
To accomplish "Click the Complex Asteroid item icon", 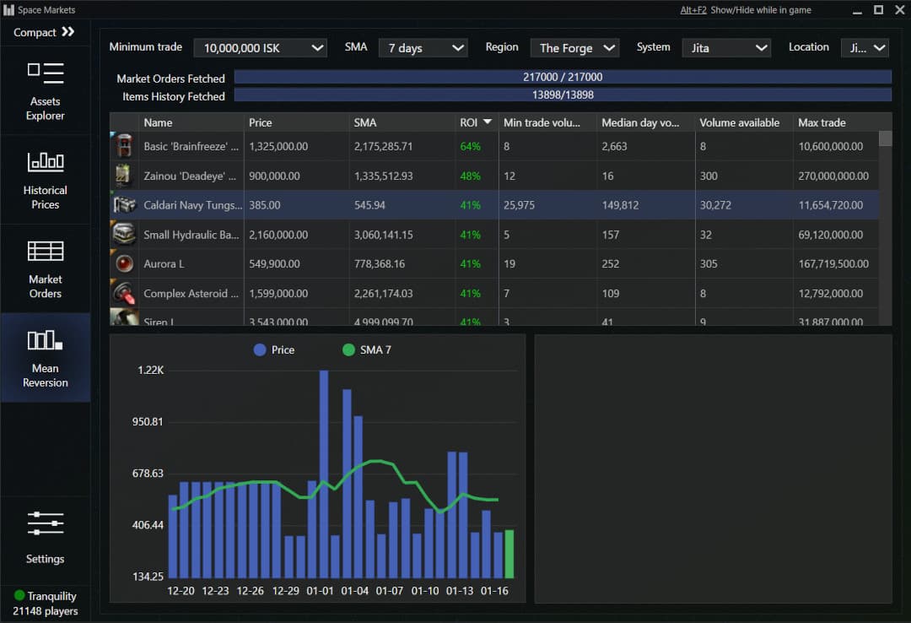I will tap(124, 293).
